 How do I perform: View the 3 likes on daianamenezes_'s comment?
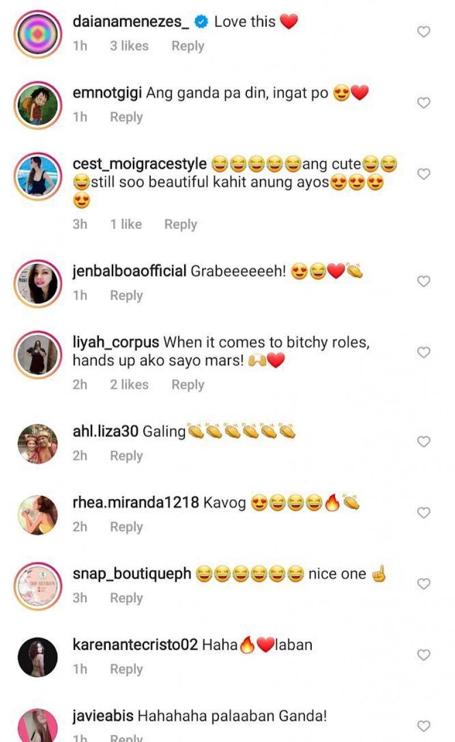tap(129, 46)
